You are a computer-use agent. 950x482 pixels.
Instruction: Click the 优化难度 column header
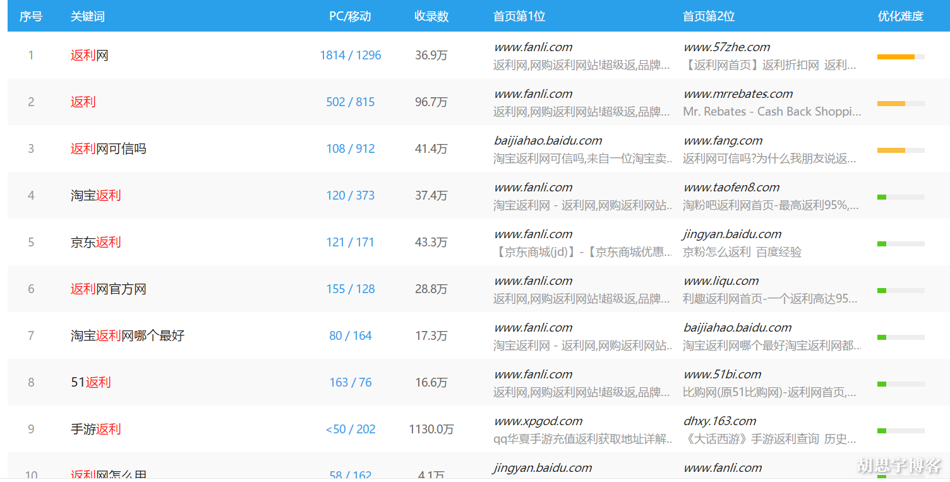[x=901, y=16]
